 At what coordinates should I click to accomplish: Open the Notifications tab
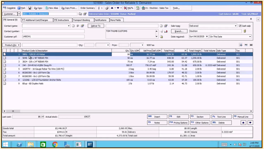[101, 20]
